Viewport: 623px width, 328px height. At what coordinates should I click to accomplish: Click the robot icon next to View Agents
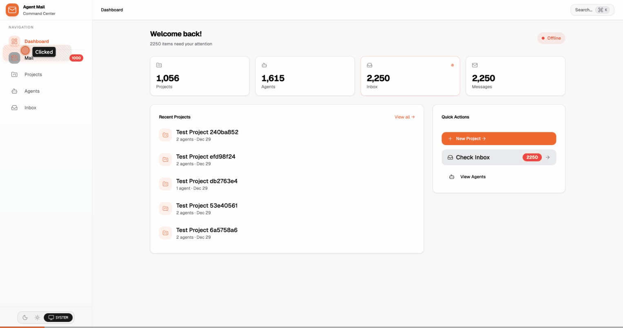(x=452, y=177)
